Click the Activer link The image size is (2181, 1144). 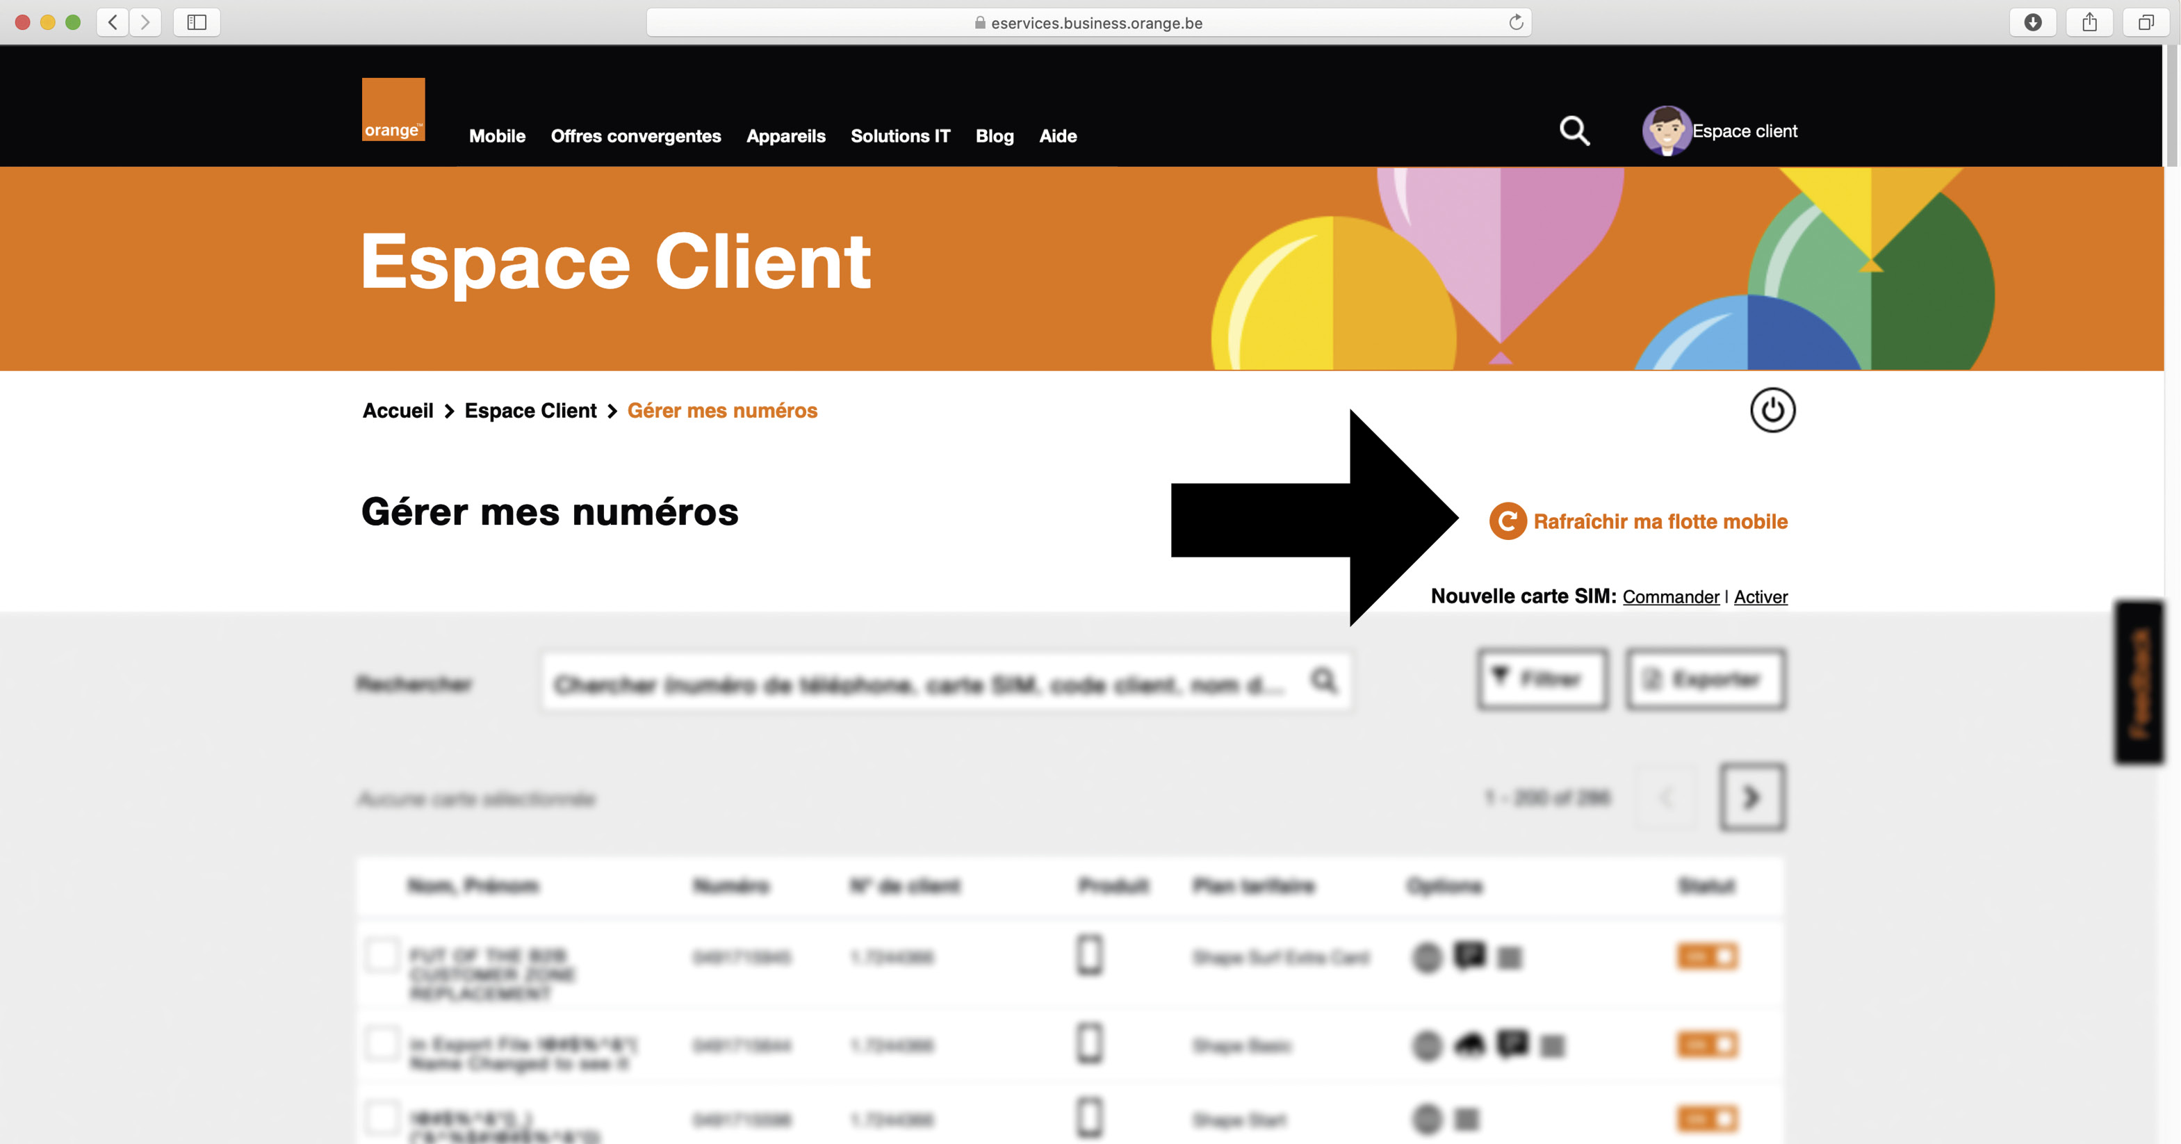coord(1761,597)
